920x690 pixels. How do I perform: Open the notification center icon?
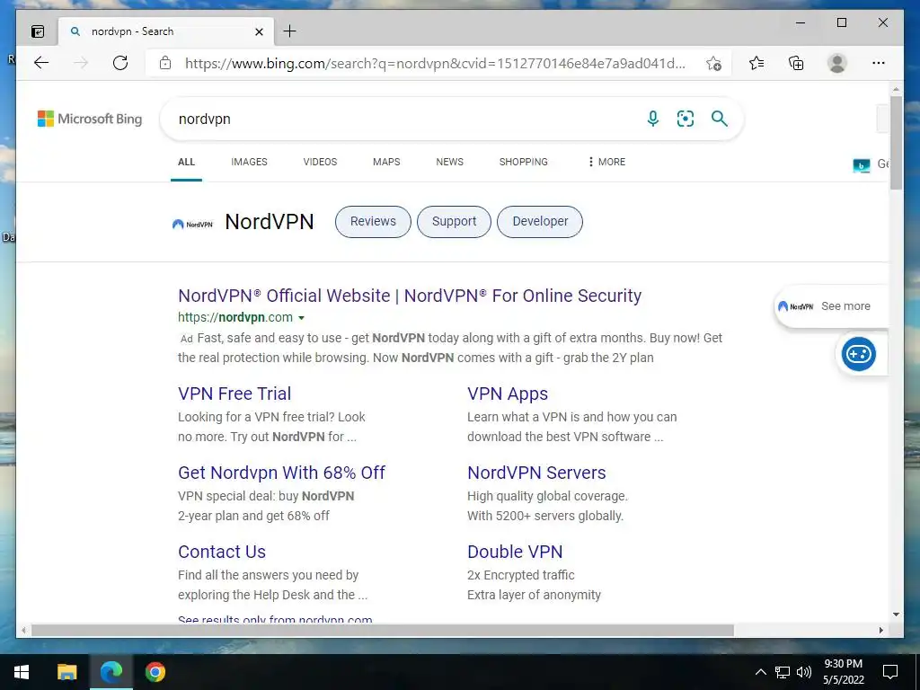click(890, 672)
